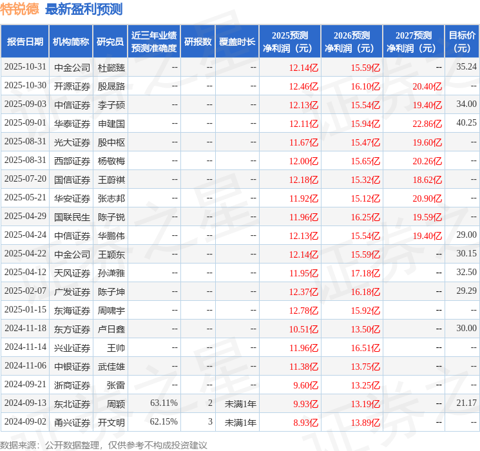Click the 近三年业绩预测准确度 header
The height and width of the screenshot is (451, 480).
[x=153, y=41]
